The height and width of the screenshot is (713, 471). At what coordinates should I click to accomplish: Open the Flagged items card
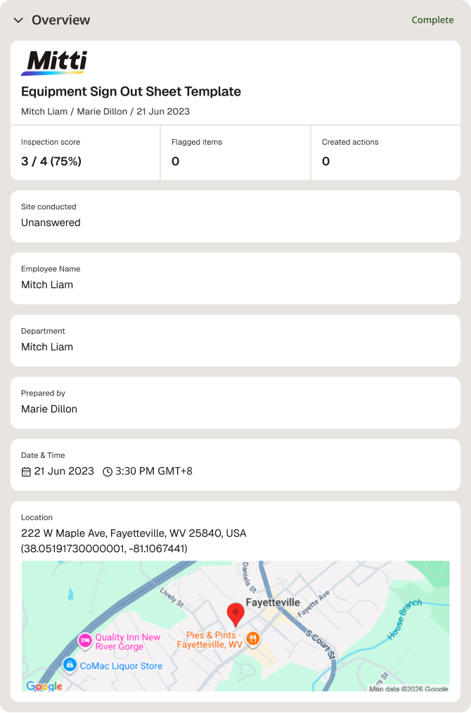pos(235,153)
